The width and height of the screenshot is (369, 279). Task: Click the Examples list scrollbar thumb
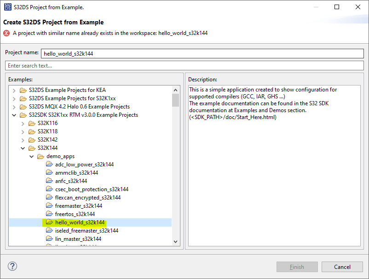point(175,100)
